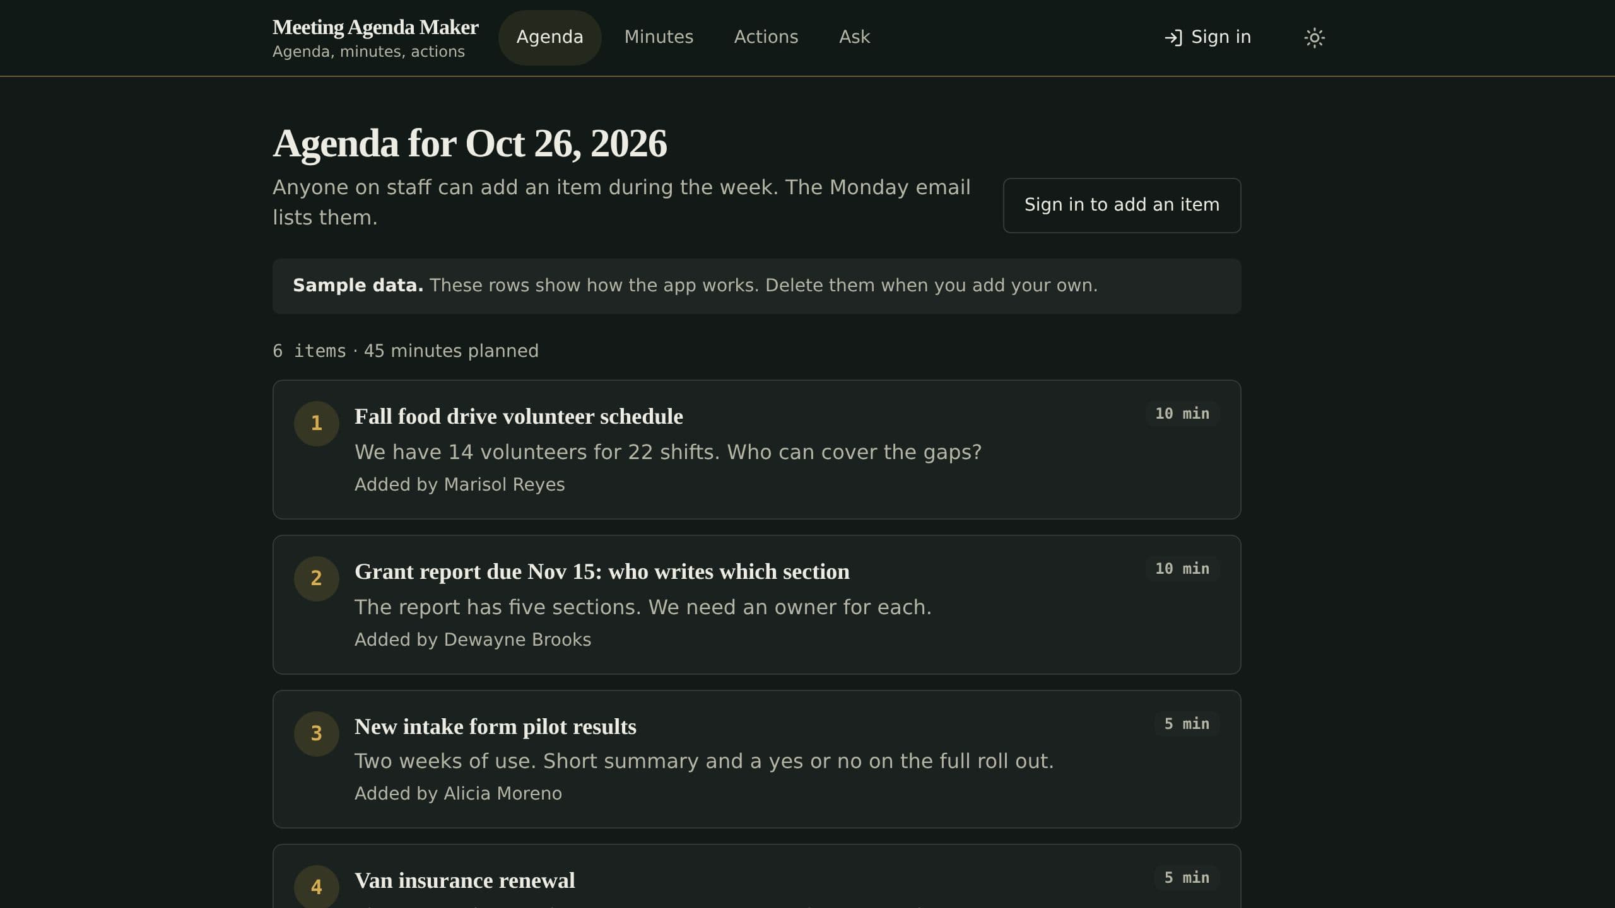Open the Ask tab
The width and height of the screenshot is (1615, 908).
tap(854, 37)
